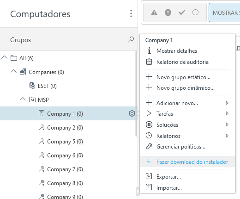The height and width of the screenshot is (199, 240).
Task: Open the Tarefas submenu
Action: pos(187,114)
